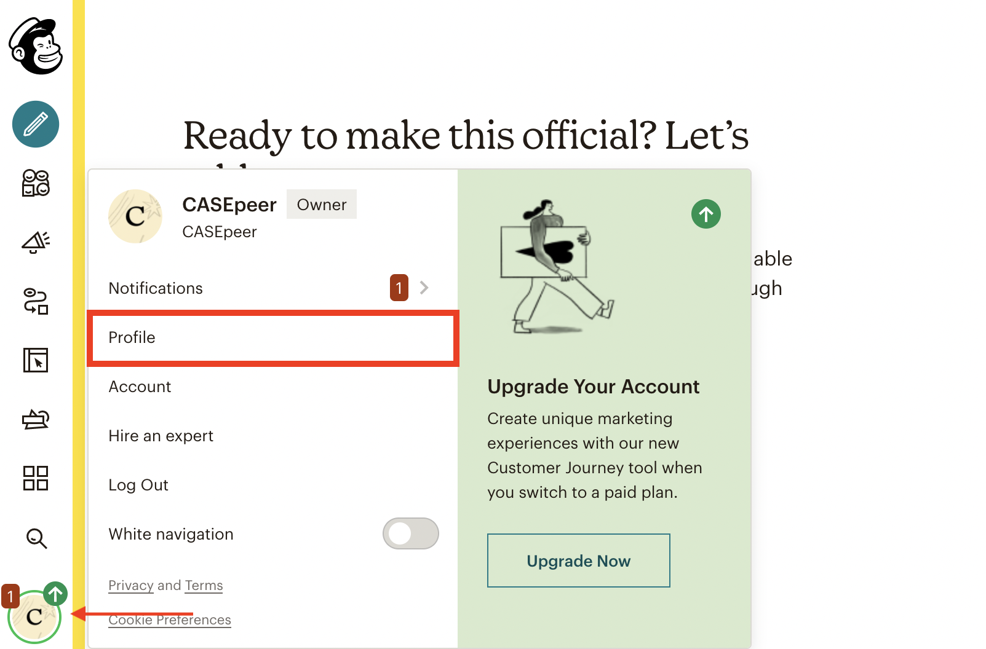Open the Content Studio icon
This screenshot has width=986, height=649.
click(x=36, y=419)
